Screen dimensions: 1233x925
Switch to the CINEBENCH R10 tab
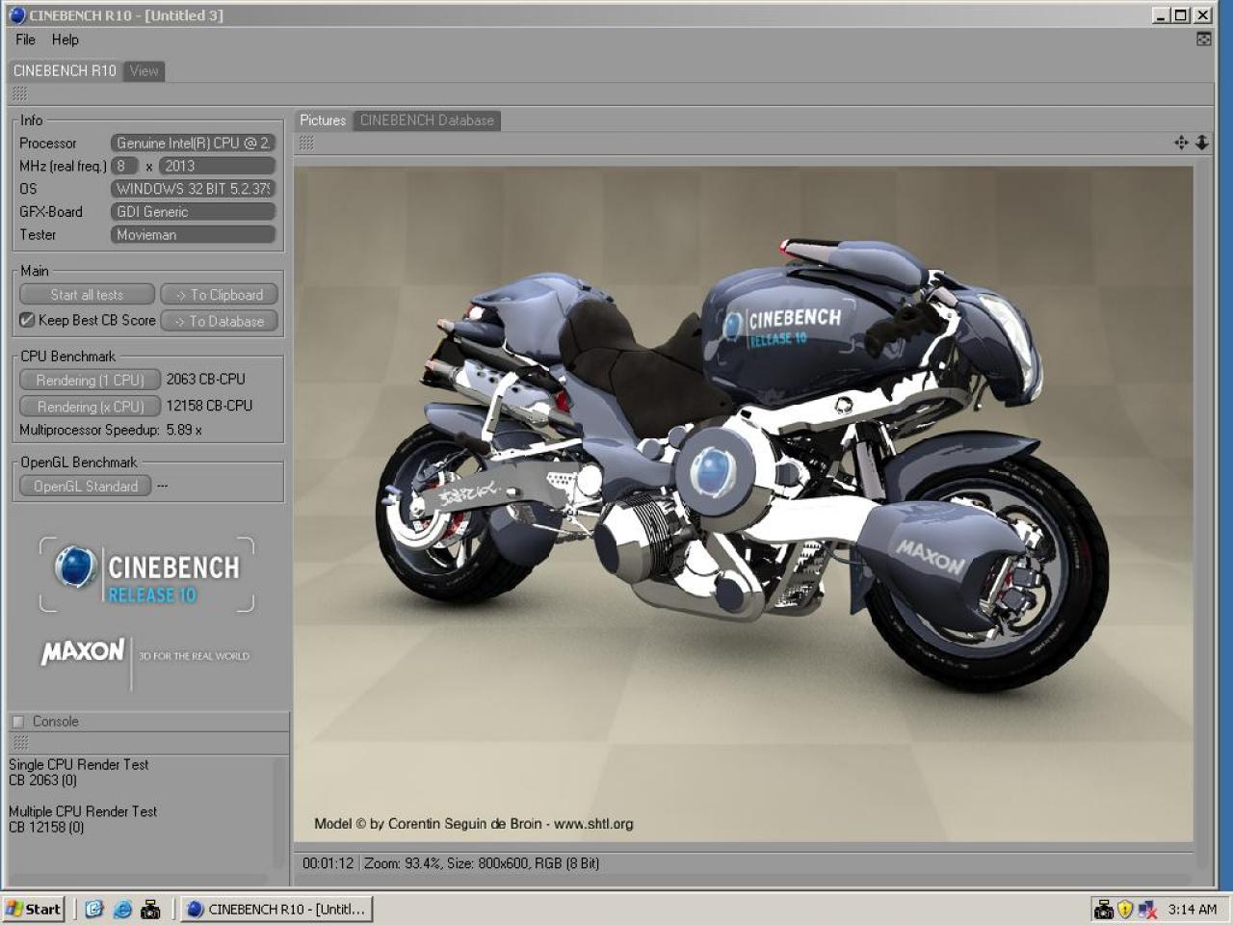pos(65,70)
